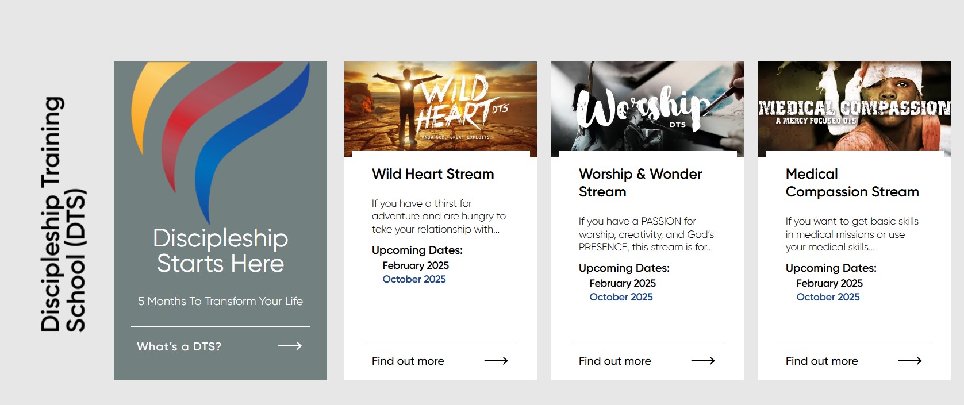Click Find out more under Worship & Wonder
This screenshot has height=405, width=964.
coord(614,361)
